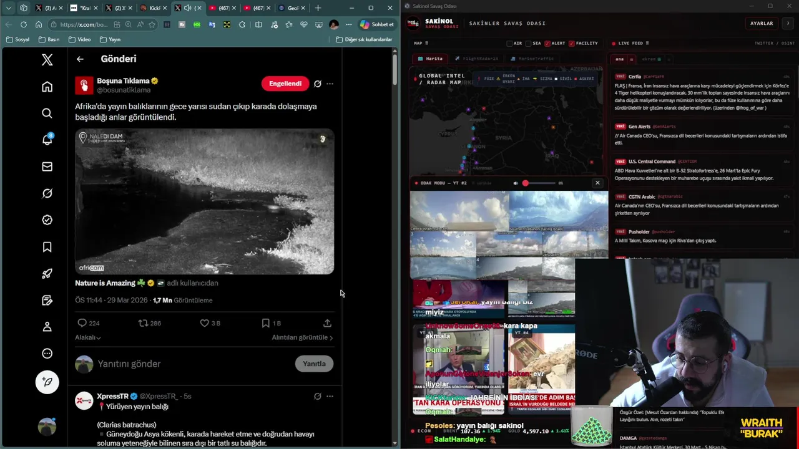Select the ana feed tab
Screen dimensions: 799x449
[x=619, y=59]
